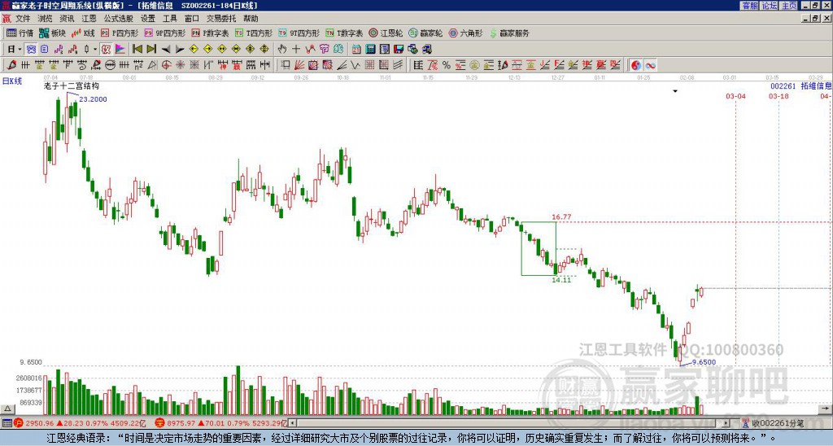The width and height of the screenshot is (833, 446).
Task: Open the 浏览 menu
Action: (x=46, y=19)
